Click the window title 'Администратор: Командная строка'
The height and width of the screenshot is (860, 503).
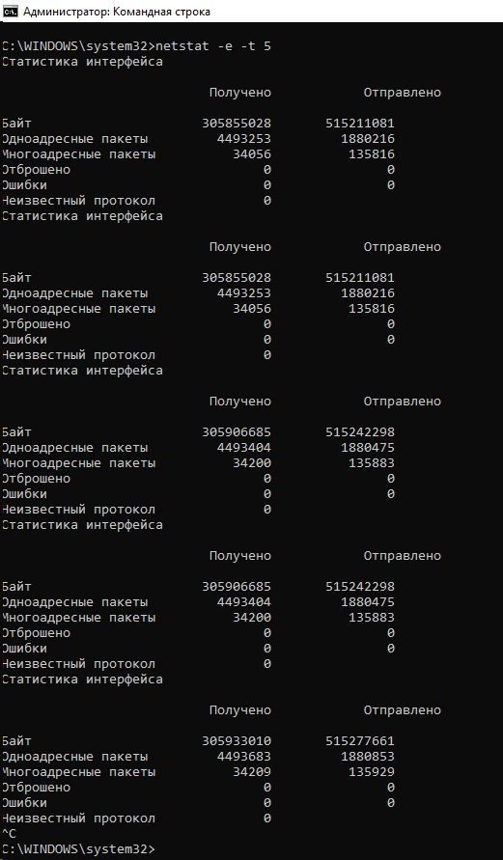[116, 12]
